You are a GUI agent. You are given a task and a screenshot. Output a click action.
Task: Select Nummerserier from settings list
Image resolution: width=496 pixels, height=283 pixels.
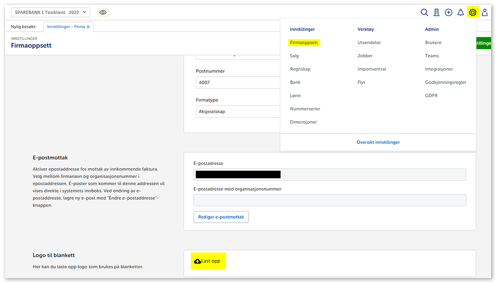[x=305, y=109]
